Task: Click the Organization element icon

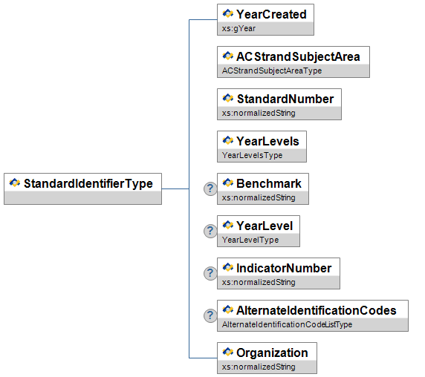Action: [x=227, y=352]
